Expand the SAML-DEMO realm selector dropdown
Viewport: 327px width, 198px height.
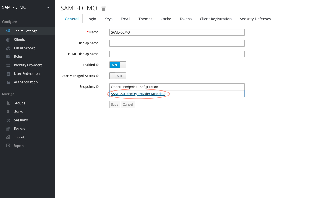coord(27,7)
